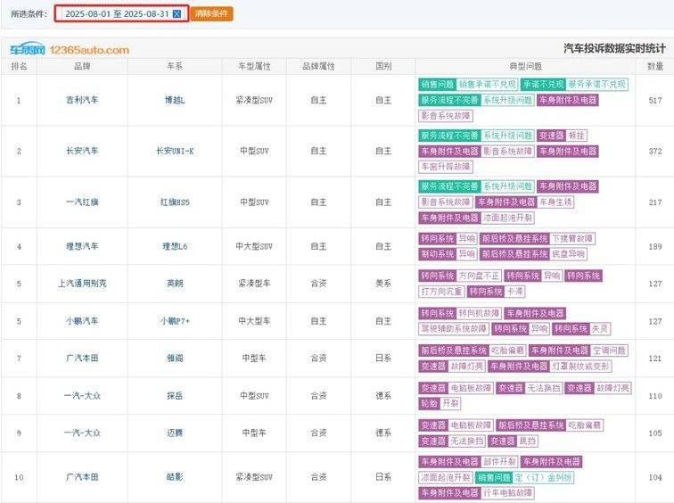Click the 排名 column header

(19, 66)
